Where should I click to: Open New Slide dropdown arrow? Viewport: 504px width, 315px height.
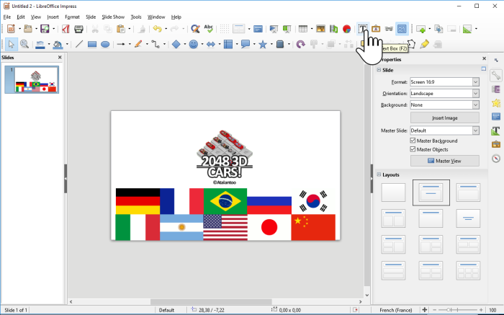point(429,29)
